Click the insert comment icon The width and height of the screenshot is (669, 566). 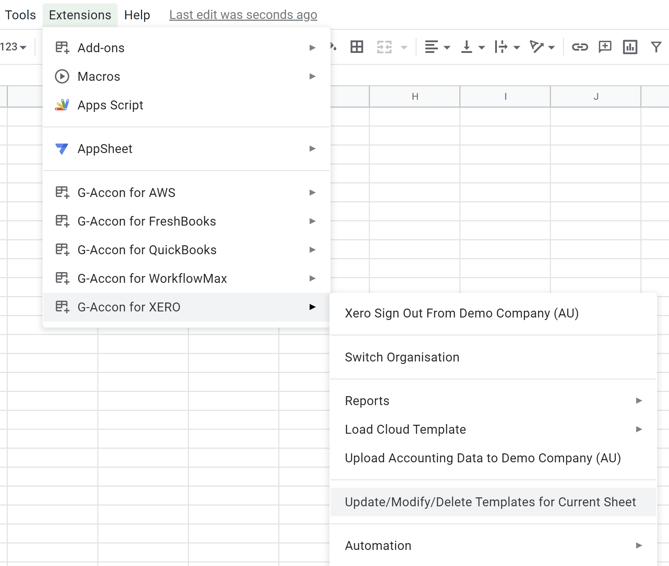point(605,47)
